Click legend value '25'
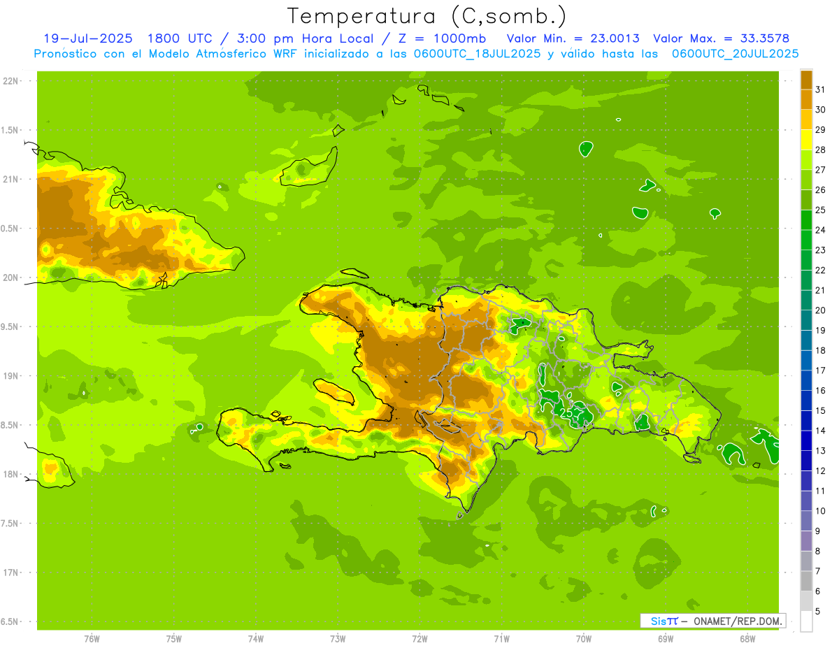 tap(821, 210)
